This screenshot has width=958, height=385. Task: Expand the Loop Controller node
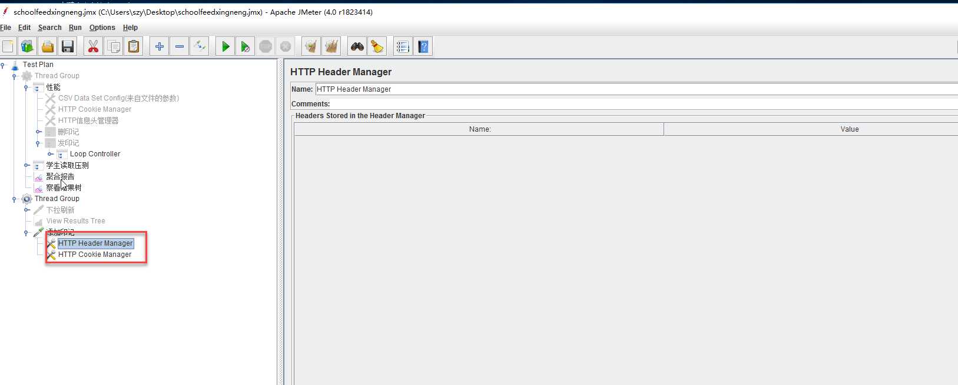point(50,154)
